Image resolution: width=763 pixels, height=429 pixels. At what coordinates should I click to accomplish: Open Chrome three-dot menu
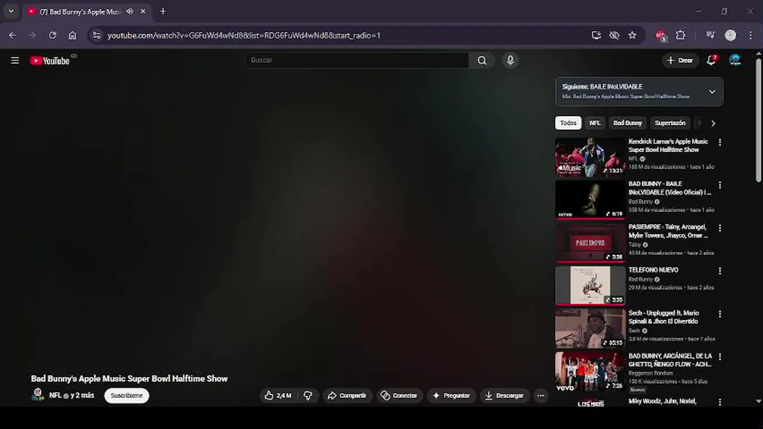pyautogui.click(x=750, y=35)
